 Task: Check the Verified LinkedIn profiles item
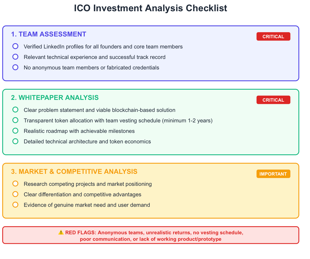15,46
